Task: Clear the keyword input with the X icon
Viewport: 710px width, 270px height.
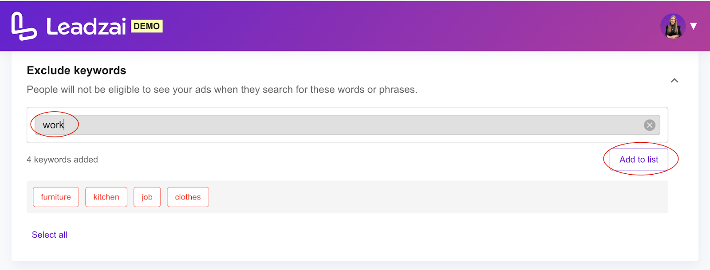Action: (x=650, y=125)
